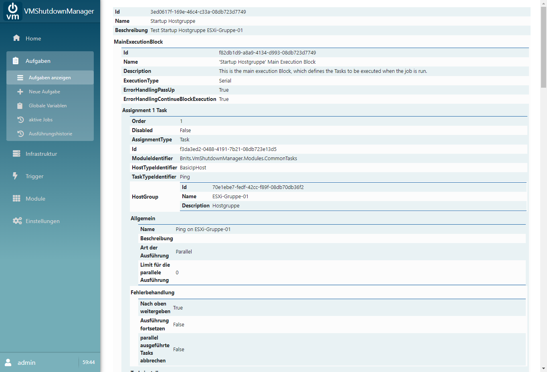547x372 pixels.
Task: Click the Trigger lightning bolt icon
Action: (x=15, y=176)
